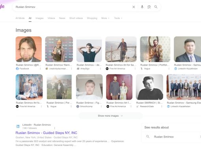The image size is (201, 151).
Task: Go to the Videos tab
Action: click(x=51, y=18)
